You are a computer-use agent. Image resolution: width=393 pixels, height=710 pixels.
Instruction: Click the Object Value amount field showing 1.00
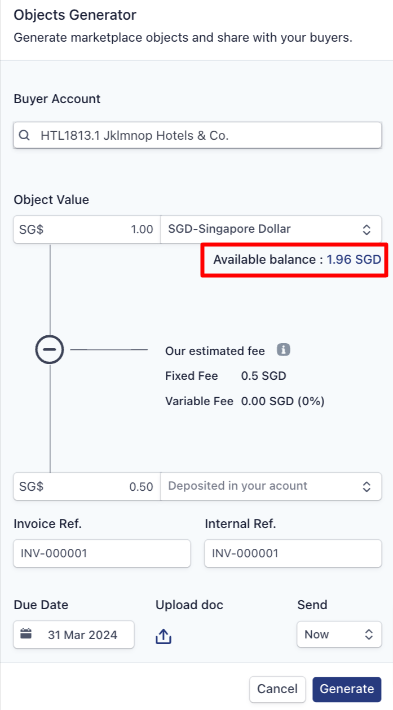[x=87, y=229]
